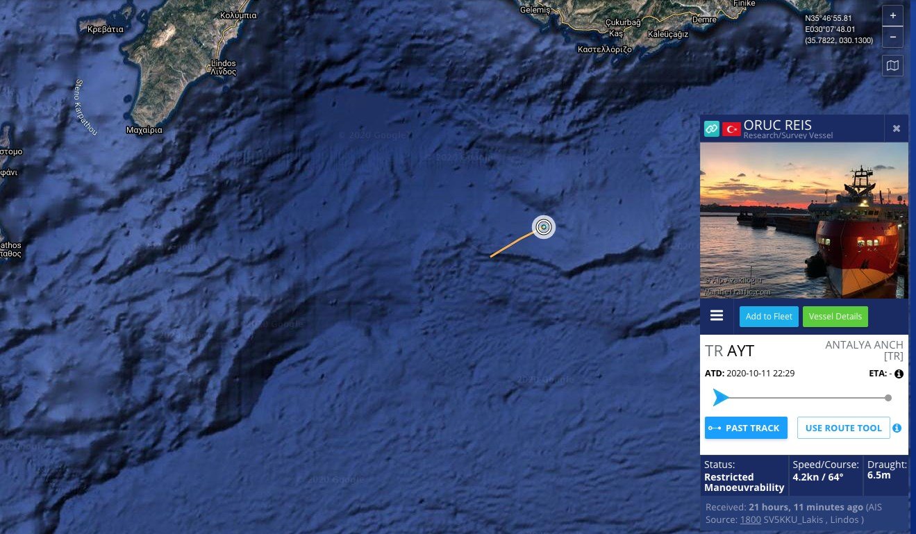This screenshot has height=534, width=916.
Task: Open Vessel Details
Action: [x=835, y=317]
